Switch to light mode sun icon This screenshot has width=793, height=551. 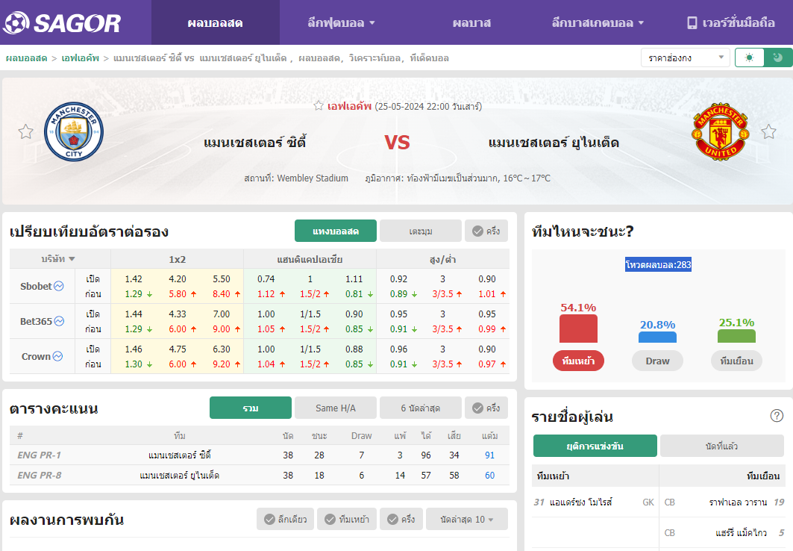750,57
